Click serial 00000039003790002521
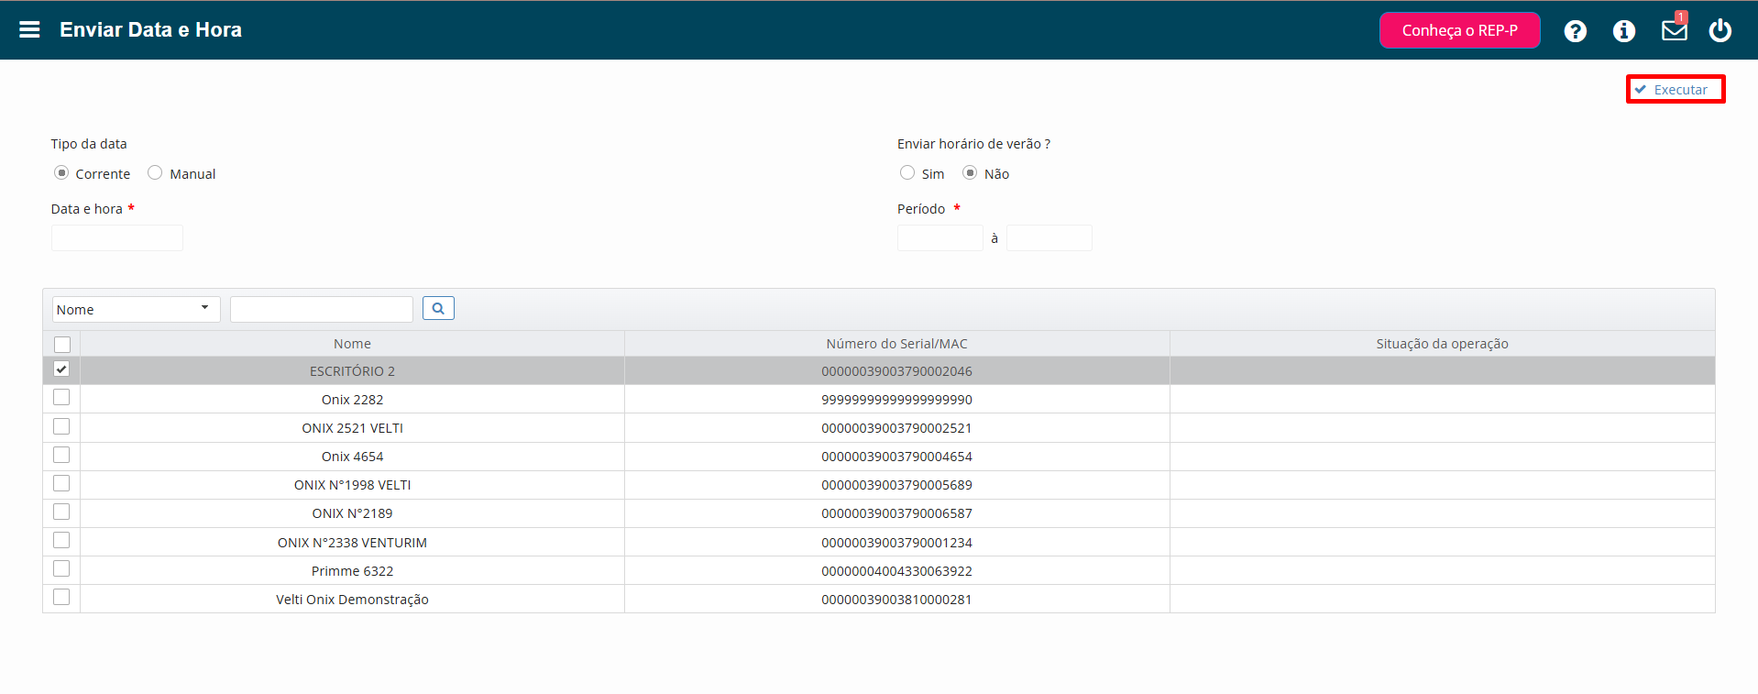1758x694 pixels. tap(896, 428)
